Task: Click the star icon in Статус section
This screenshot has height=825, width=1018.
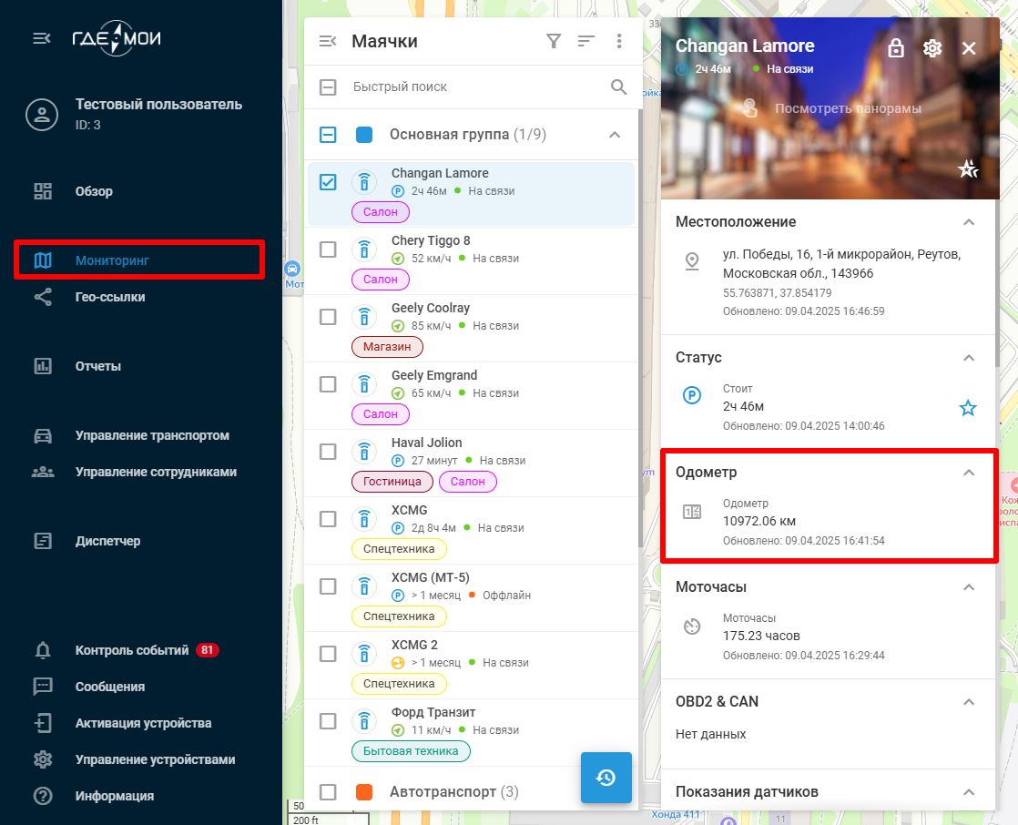Action: tap(968, 408)
